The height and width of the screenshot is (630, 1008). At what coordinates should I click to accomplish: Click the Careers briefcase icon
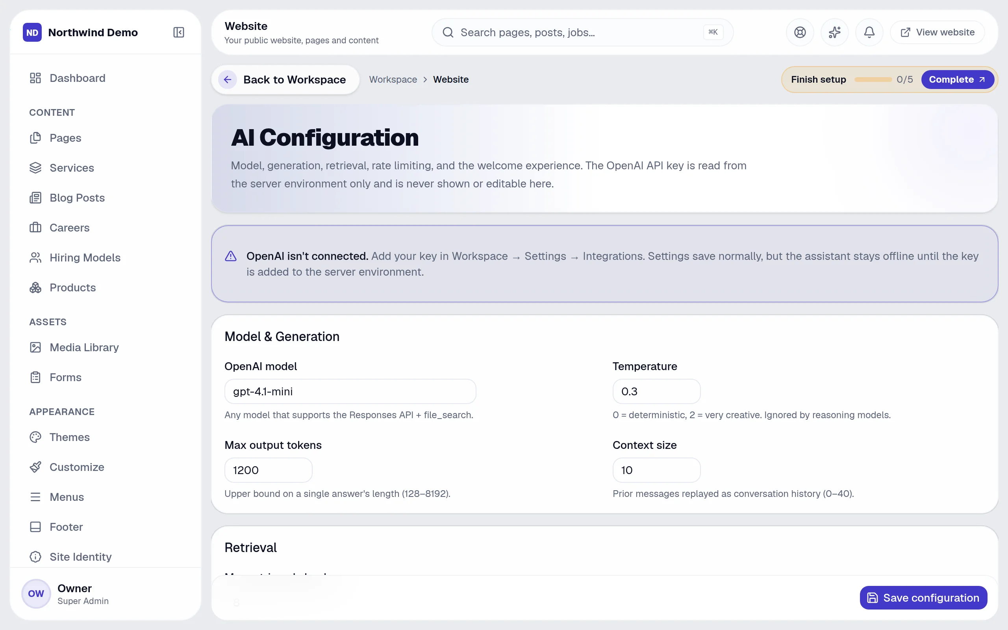coord(35,228)
